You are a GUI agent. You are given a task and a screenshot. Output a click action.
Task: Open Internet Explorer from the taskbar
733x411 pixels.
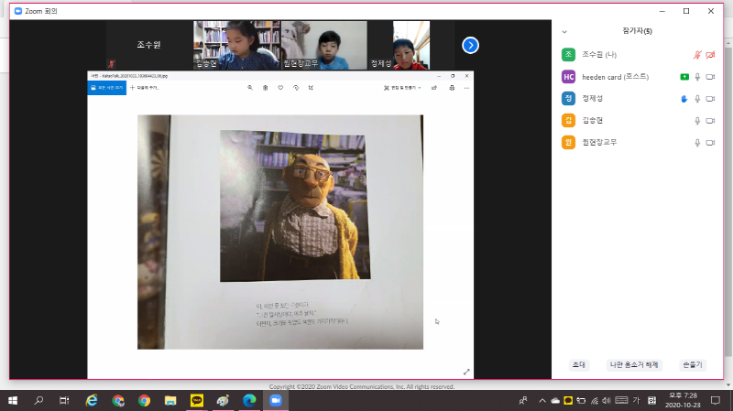(x=92, y=401)
